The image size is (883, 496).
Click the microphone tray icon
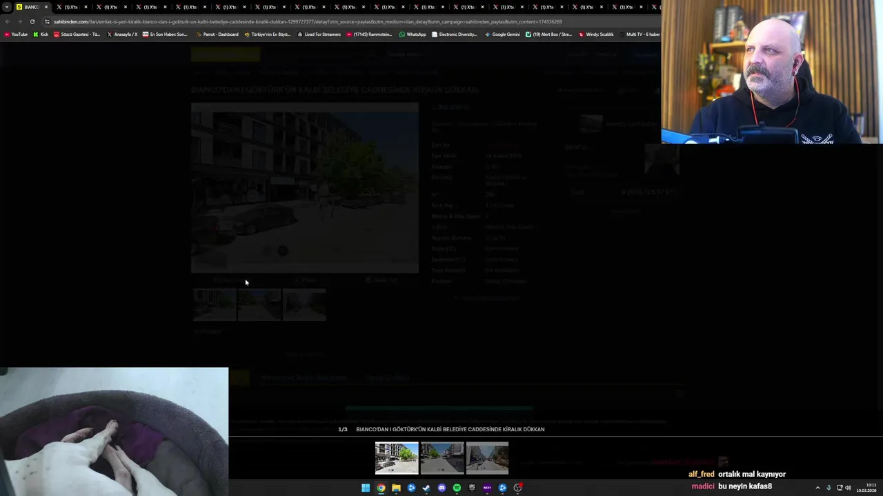(x=829, y=488)
